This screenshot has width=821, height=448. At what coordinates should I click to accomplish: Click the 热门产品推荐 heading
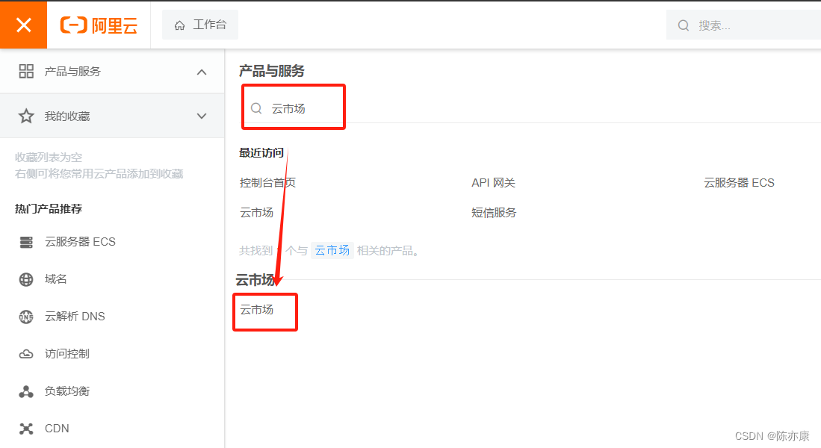(x=48, y=209)
